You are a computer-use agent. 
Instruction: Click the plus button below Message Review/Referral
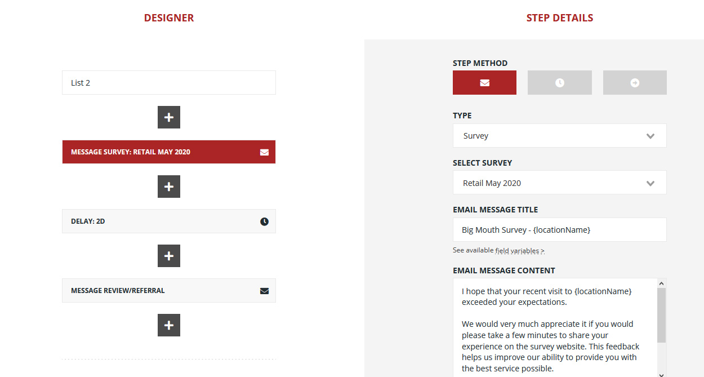(169, 325)
